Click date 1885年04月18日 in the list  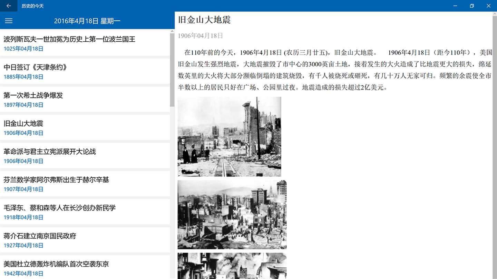(23, 77)
